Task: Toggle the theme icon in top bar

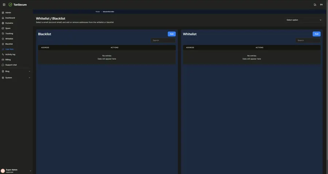Action: coord(315,5)
